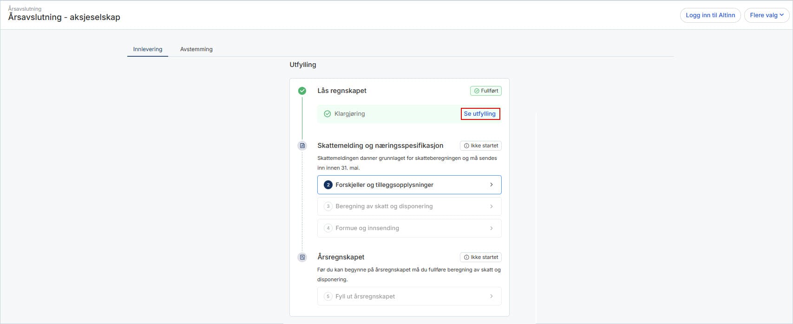Screen dimensions: 793x324
Task: Open the Flere valg dropdown
Action: (x=767, y=15)
